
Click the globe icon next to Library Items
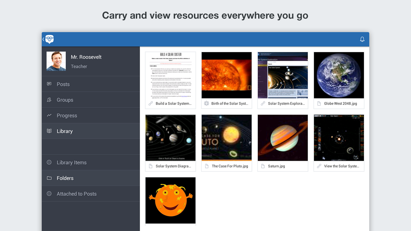[x=49, y=162]
